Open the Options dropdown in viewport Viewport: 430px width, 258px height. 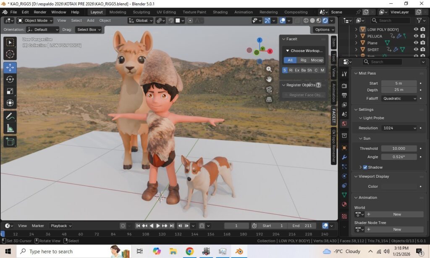[325, 30]
